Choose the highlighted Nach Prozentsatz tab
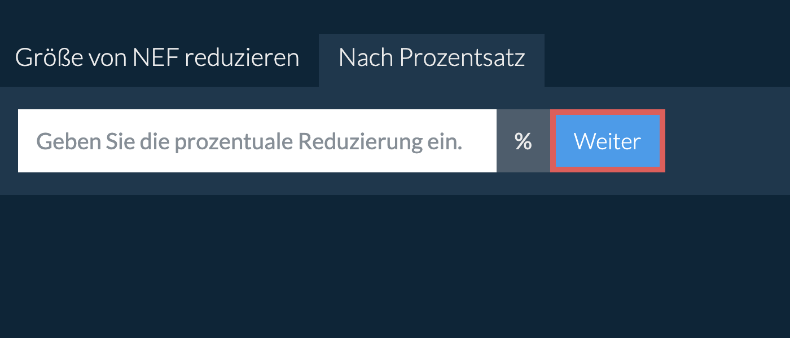This screenshot has height=338, width=790. point(432,58)
